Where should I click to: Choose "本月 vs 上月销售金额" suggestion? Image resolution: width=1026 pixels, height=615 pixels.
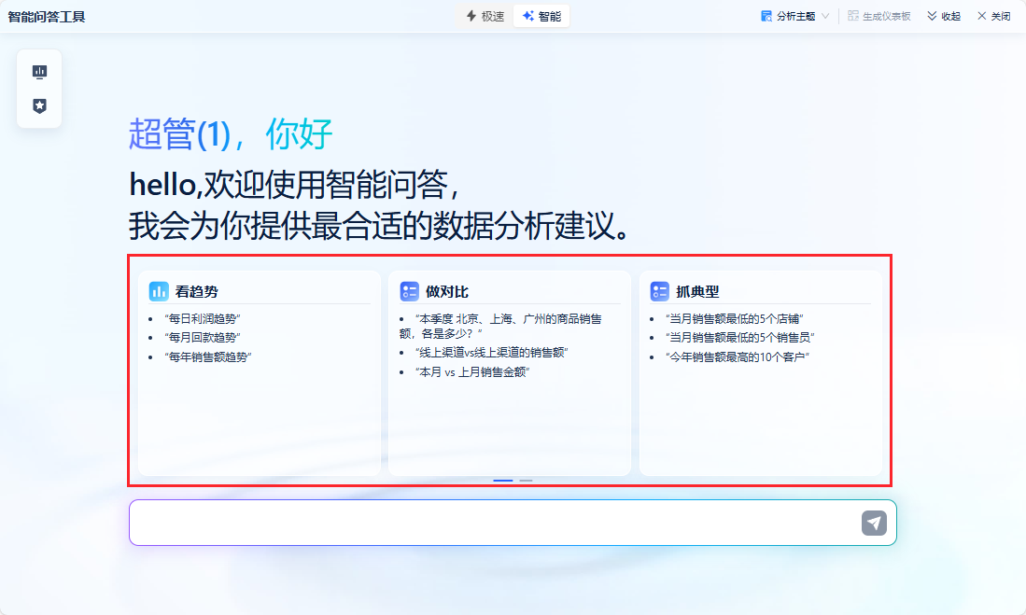(472, 371)
